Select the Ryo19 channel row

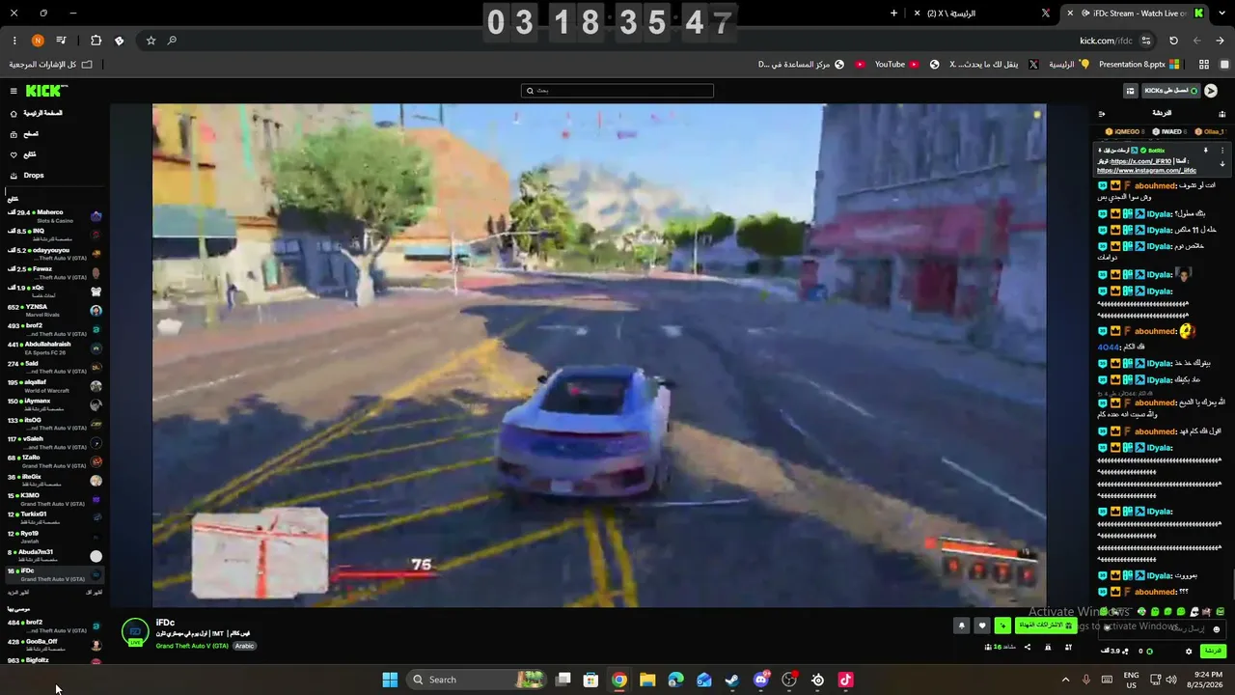point(55,536)
